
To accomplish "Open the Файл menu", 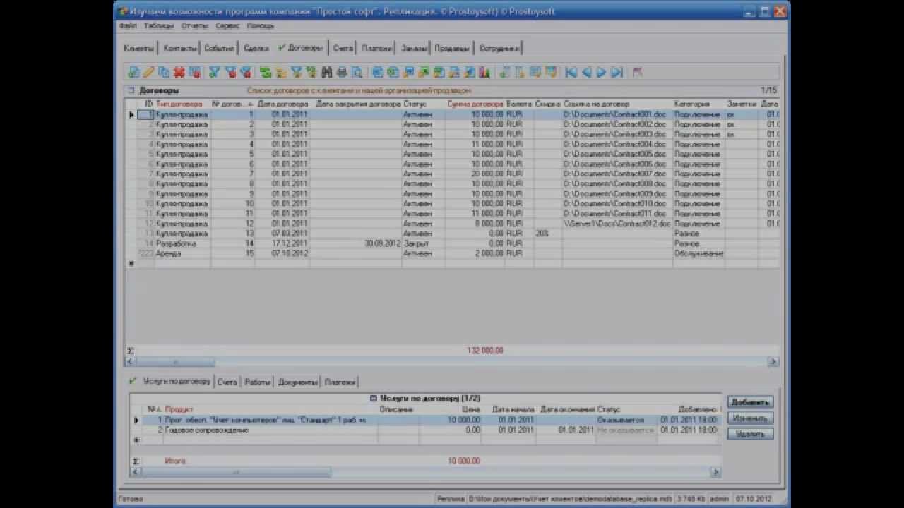I will (128, 25).
